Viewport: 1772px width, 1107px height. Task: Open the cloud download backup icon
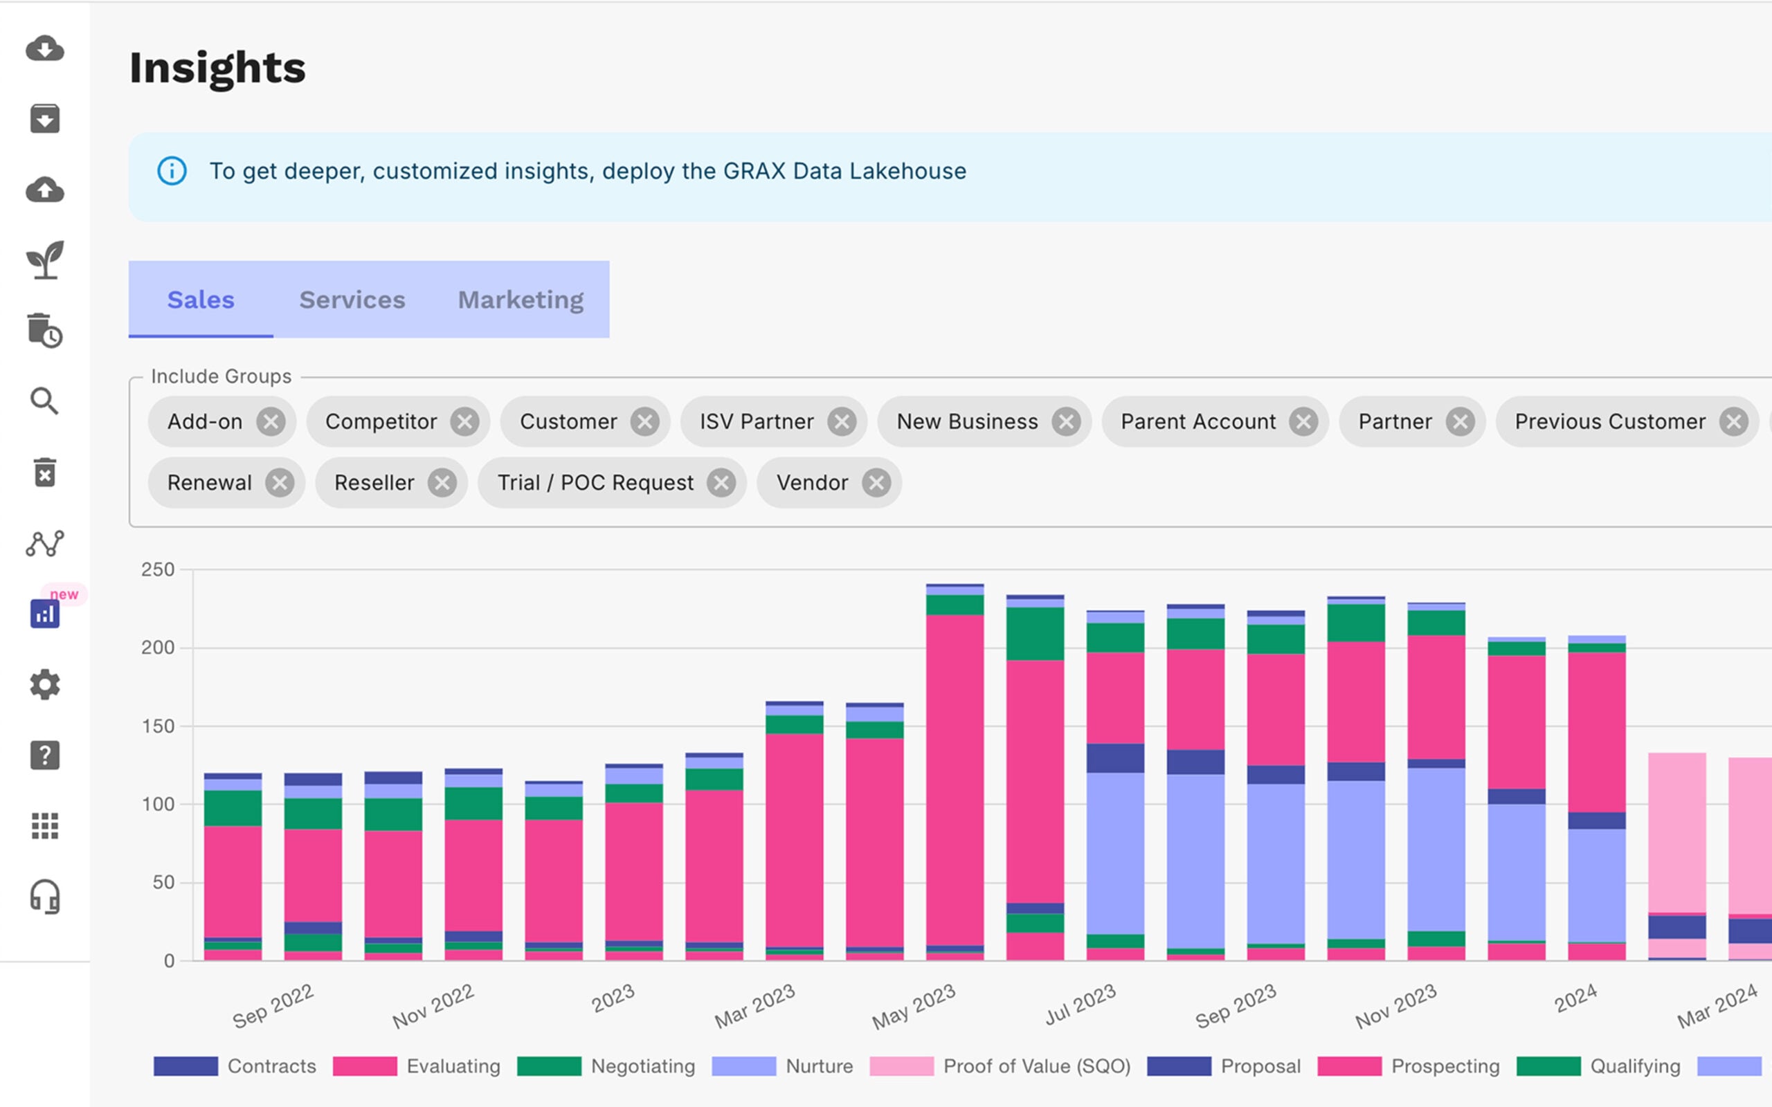45,48
